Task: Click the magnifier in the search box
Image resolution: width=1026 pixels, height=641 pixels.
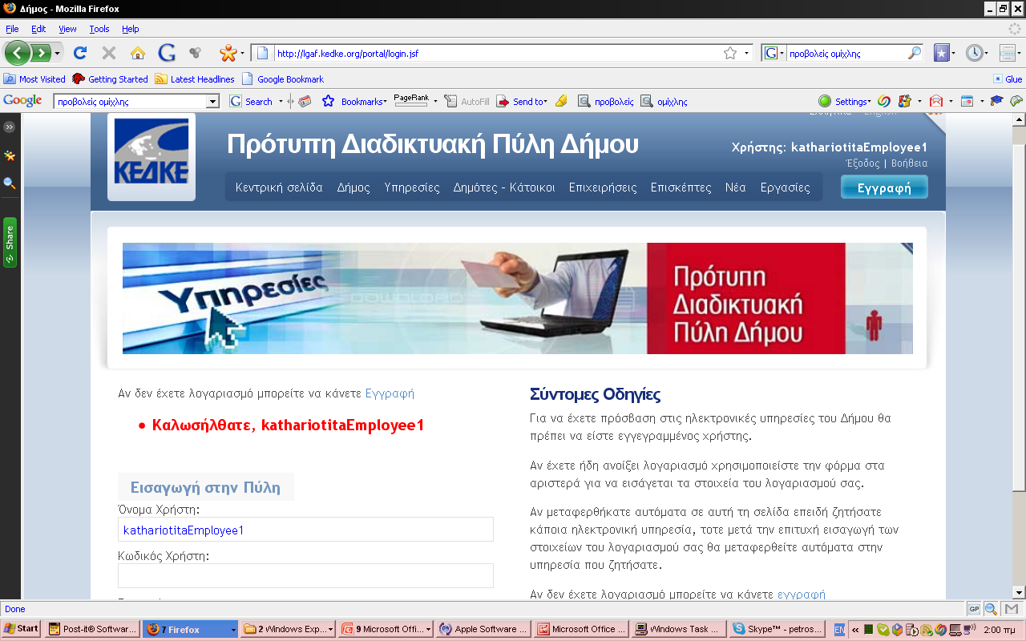Action: click(x=915, y=53)
